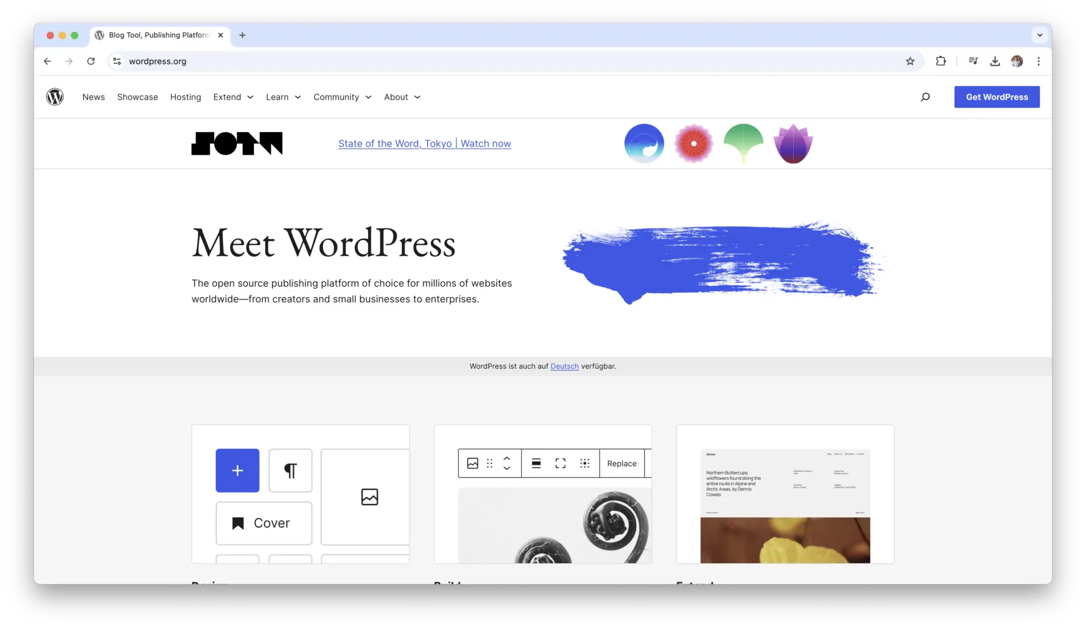Click the Replace button in block toolbar
This screenshot has width=1086, height=629.
click(622, 464)
